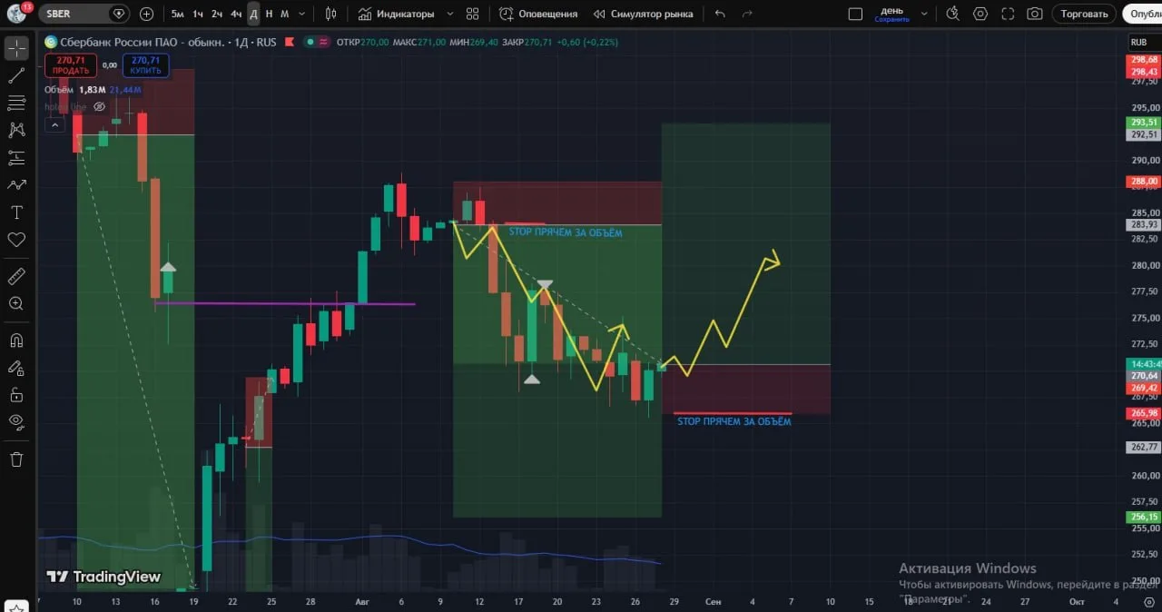The width and height of the screenshot is (1162, 612).
Task: Undo last action arrow
Action: 720,14
